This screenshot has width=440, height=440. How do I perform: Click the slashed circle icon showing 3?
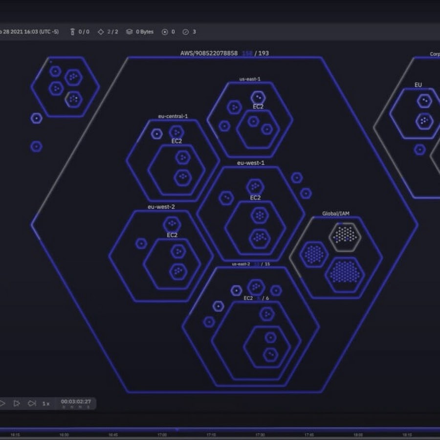pyautogui.click(x=185, y=32)
